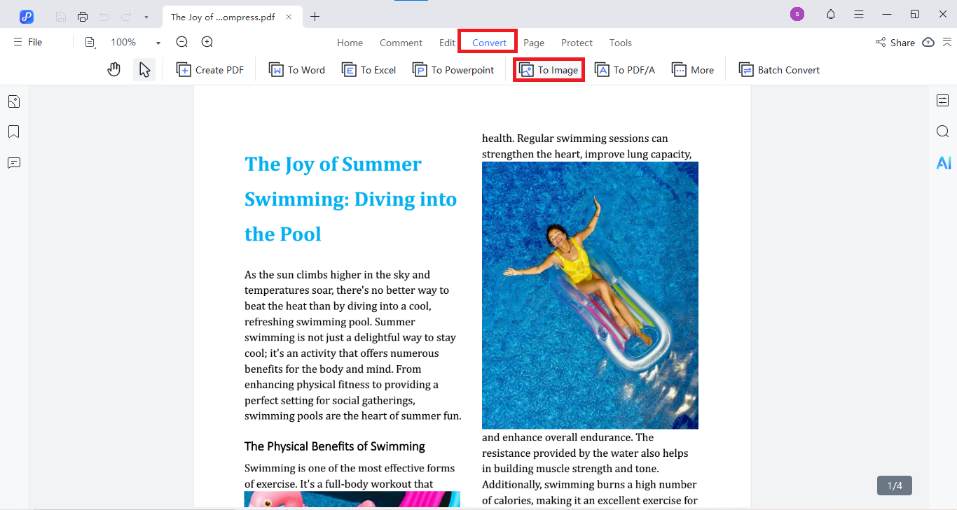Image resolution: width=957 pixels, height=510 pixels.
Task: Open the properties panel icon
Action: tap(943, 101)
